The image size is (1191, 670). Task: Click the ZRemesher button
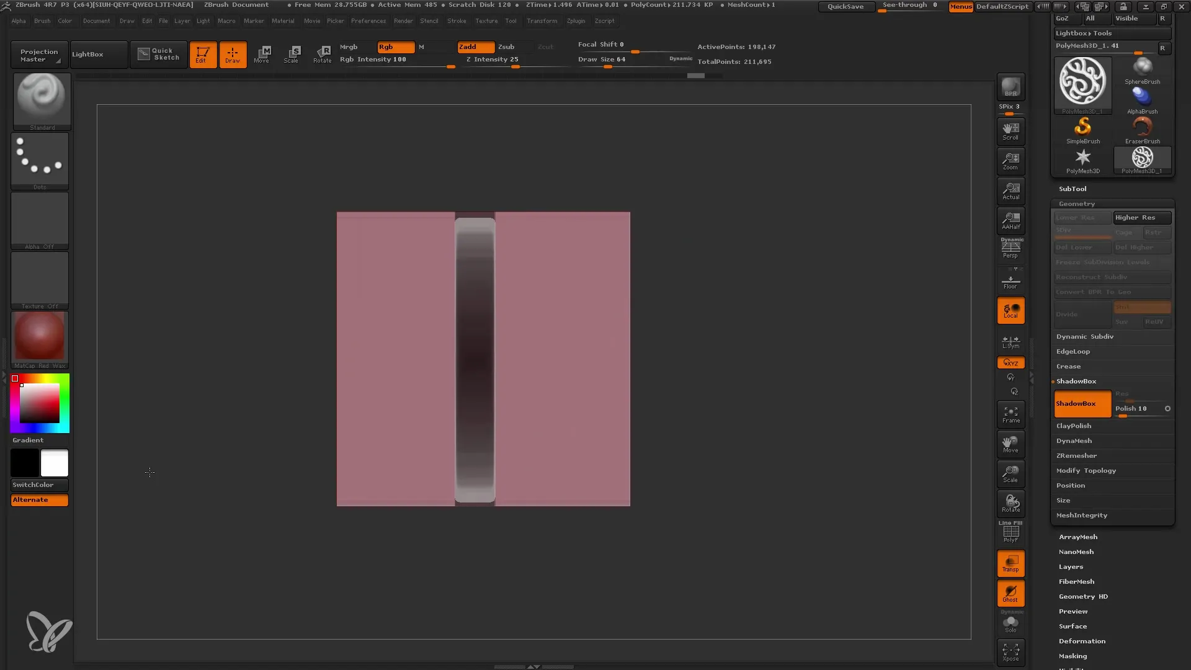pos(1076,456)
